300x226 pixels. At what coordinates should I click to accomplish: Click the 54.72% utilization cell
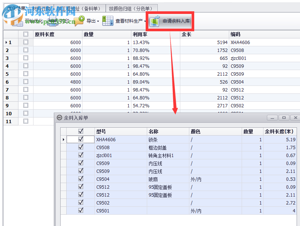point(155,105)
